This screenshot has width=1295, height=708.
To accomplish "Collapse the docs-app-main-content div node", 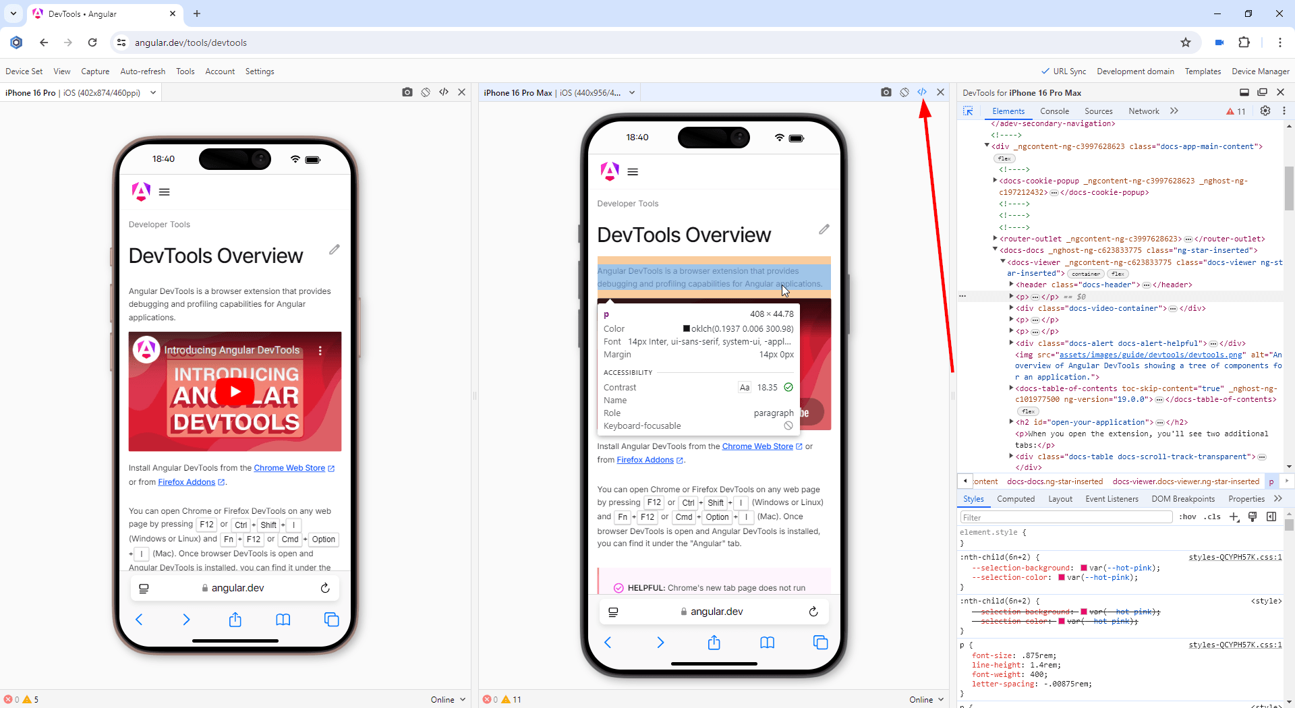I will pos(987,146).
